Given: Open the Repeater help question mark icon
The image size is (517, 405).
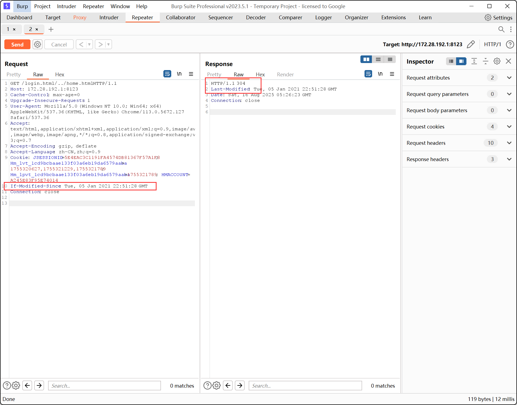Looking at the screenshot, I should 510,44.
